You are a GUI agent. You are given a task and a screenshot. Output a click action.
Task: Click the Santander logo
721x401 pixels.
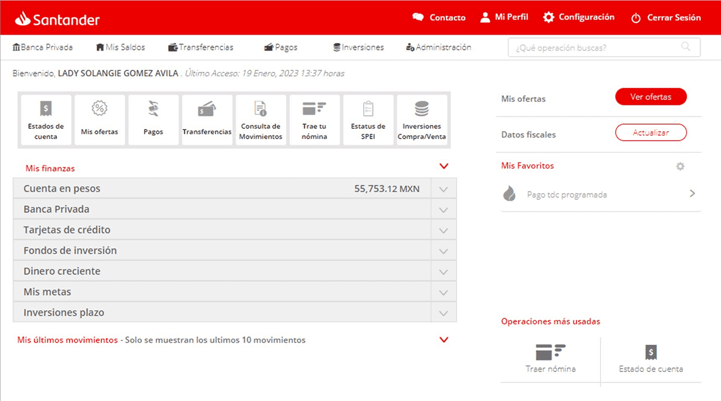point(57,20)
